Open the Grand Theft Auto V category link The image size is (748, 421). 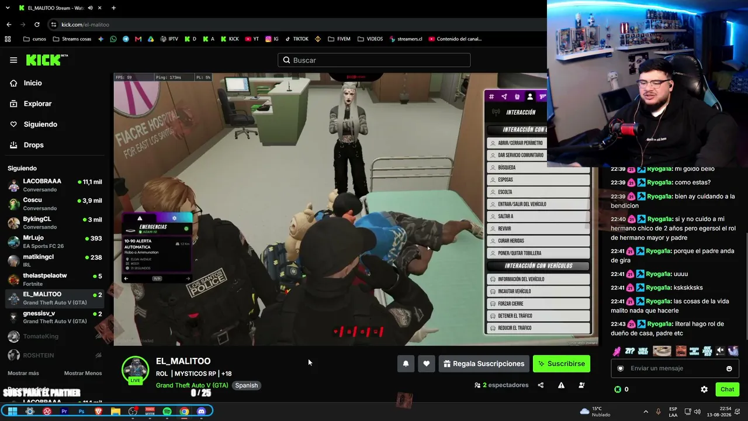pos(192,385)
